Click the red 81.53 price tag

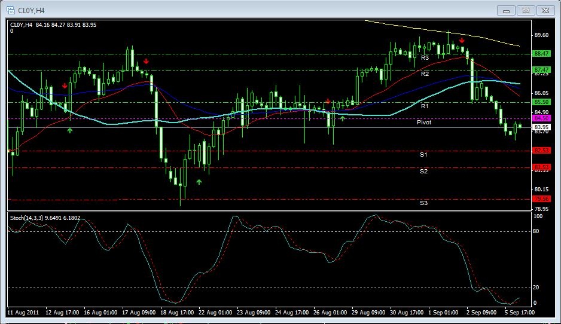click(x=541, y=167)
